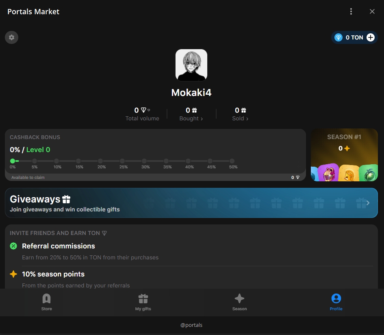
Task: Click the Mokaki4 profile avatar
Action: [191, 65]
